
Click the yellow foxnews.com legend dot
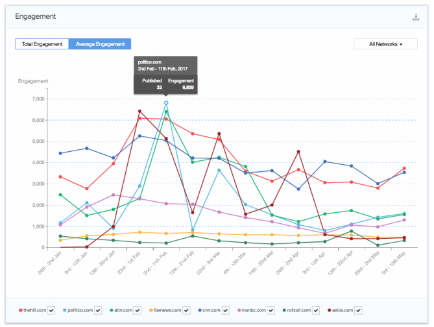pyautogui.click(x=151, y=311)
